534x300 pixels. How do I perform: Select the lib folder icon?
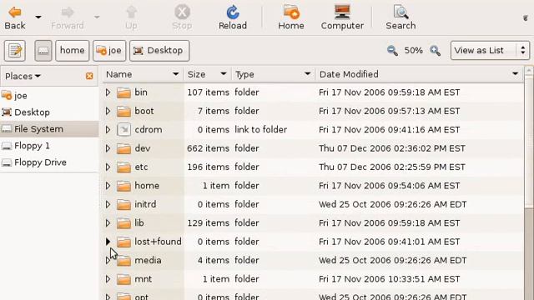point(123,223)
